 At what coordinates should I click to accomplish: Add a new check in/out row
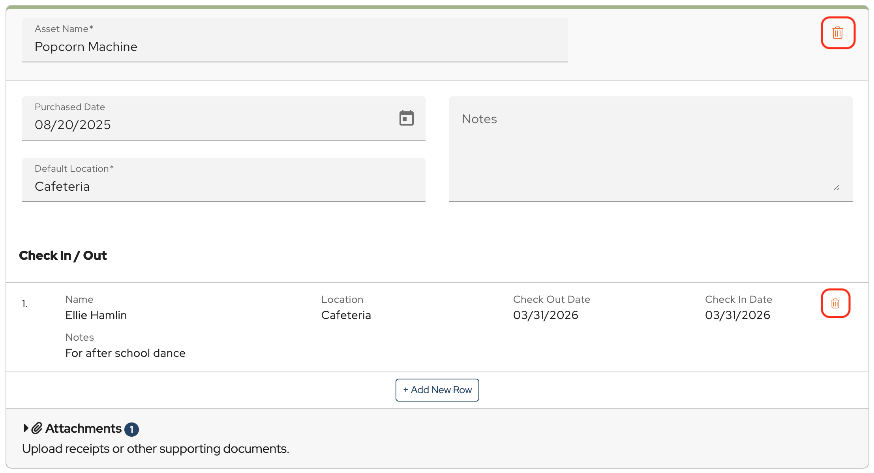pos(437,390)
